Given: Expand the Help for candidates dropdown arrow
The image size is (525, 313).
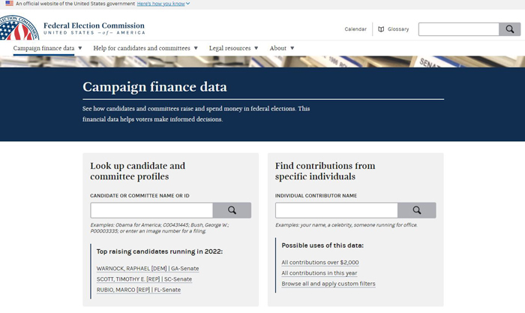Looking at the screenshot, I should click(196, 48).
